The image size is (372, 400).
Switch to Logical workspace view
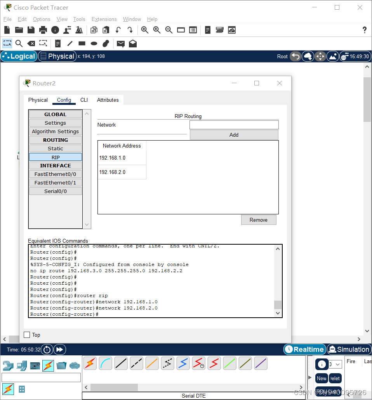(x=19, y=56)
